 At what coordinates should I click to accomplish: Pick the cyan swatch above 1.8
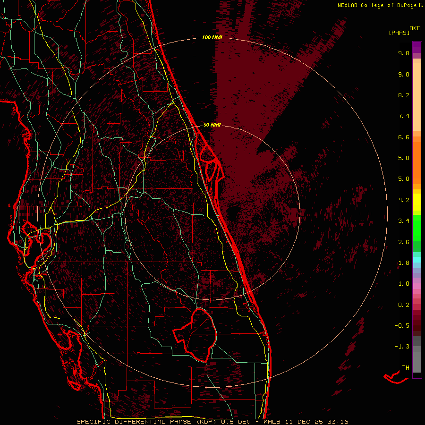click(x=417, y=259)
